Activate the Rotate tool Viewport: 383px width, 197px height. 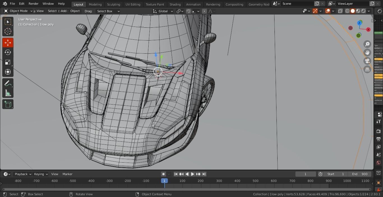[8, 53]
